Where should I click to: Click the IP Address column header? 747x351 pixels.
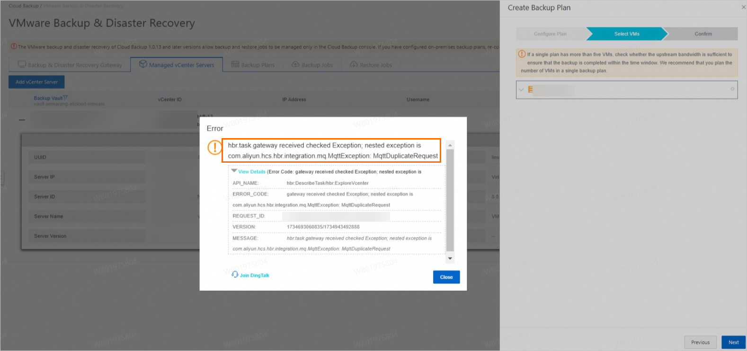coord(294,100)
